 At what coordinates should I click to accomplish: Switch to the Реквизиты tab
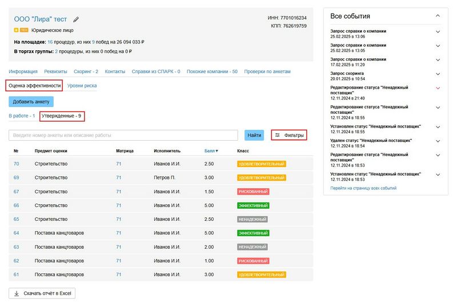point(55,71)
